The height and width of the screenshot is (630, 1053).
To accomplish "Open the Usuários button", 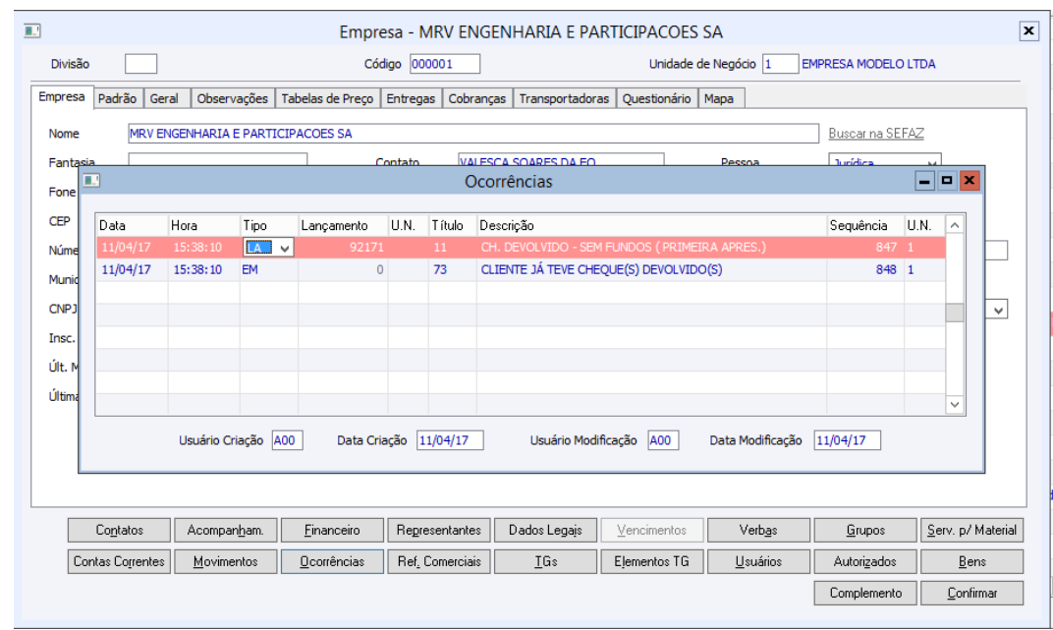I will [759, 561].
